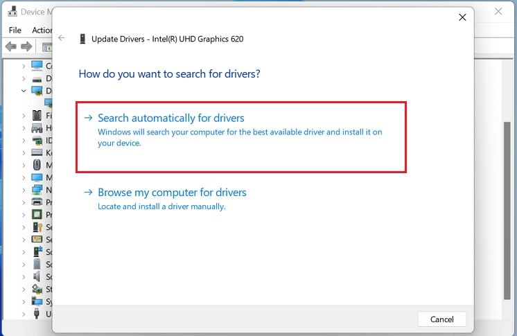Click the Cancel button

[441, 319]
